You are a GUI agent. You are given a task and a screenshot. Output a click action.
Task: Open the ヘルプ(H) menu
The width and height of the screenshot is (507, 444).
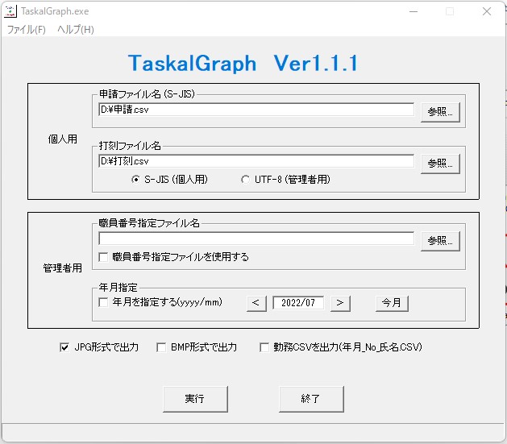coord(76,30)
